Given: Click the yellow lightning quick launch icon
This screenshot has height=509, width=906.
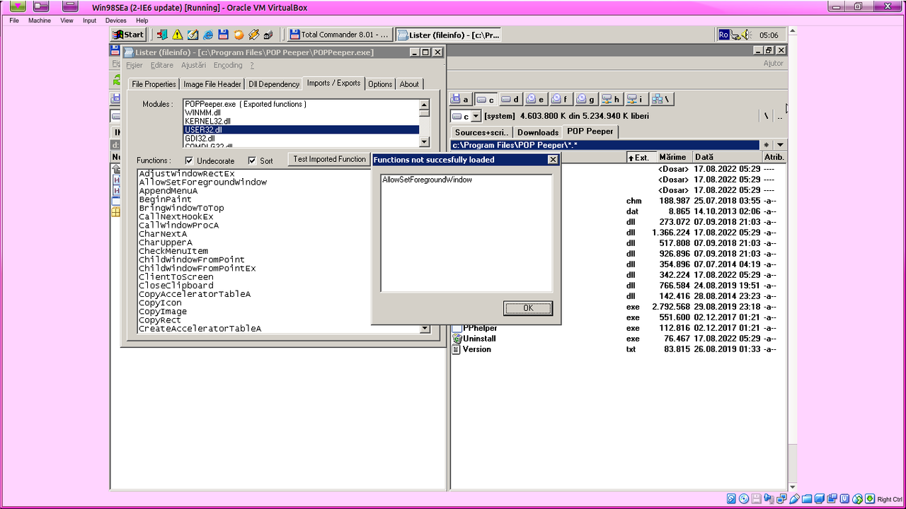Looking at the screenshot, I should tap(253, 35).
